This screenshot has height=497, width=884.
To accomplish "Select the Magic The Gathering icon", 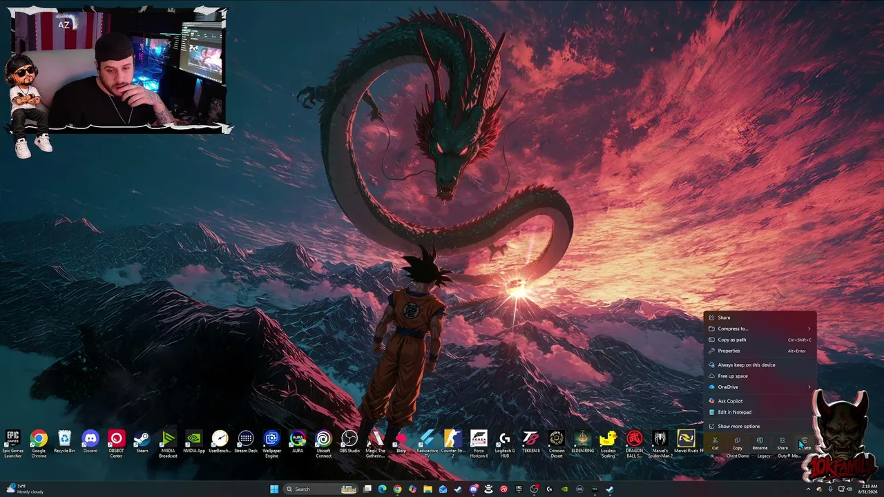I will coord(375,443).
